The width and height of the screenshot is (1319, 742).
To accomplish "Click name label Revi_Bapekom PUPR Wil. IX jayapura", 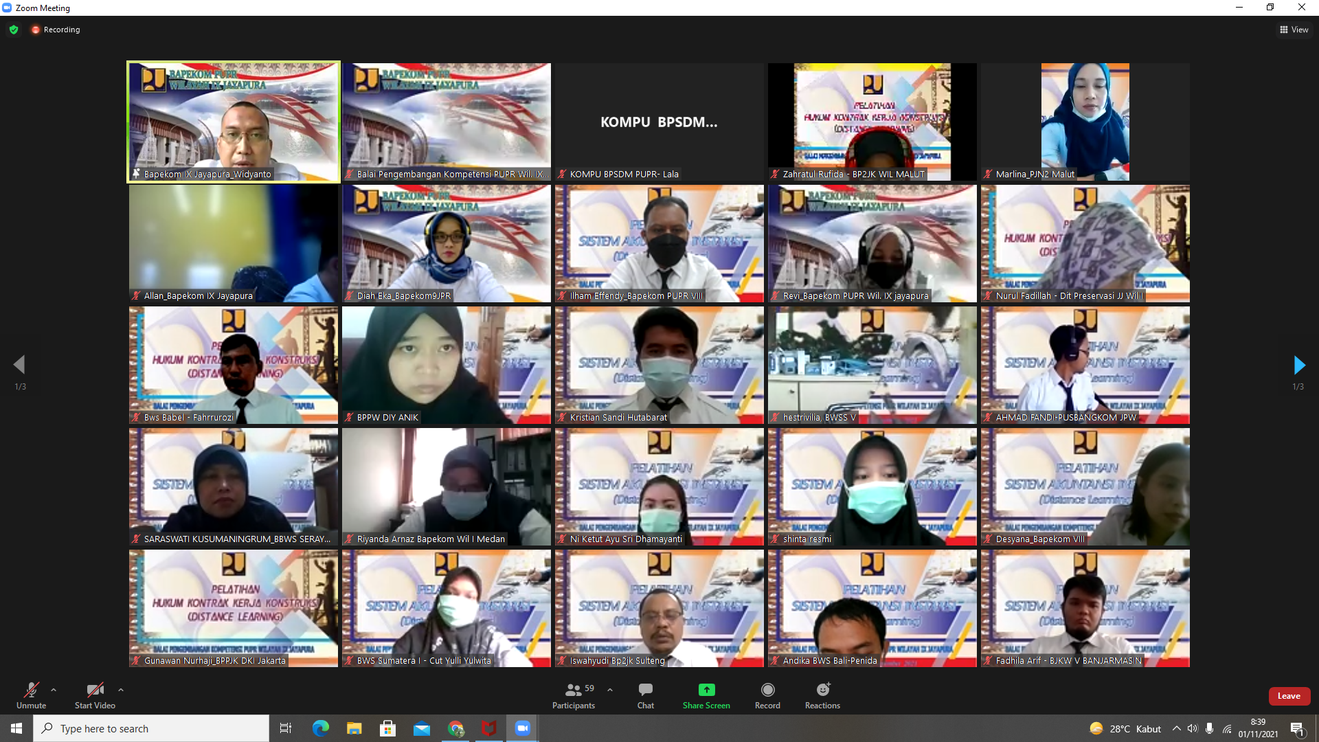I will [x=855, y=296].
